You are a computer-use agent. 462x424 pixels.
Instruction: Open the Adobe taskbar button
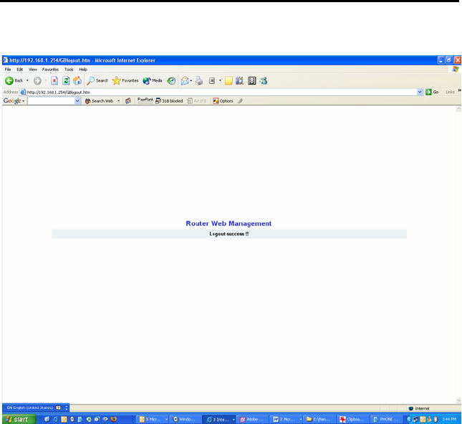click(x=252, y=419)
